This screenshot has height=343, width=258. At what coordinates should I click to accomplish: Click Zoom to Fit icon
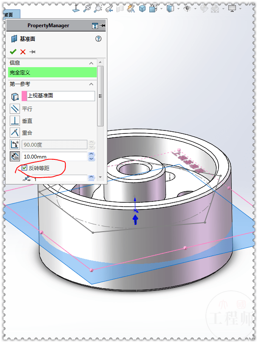pyautogui.click(x=87, y=9)
